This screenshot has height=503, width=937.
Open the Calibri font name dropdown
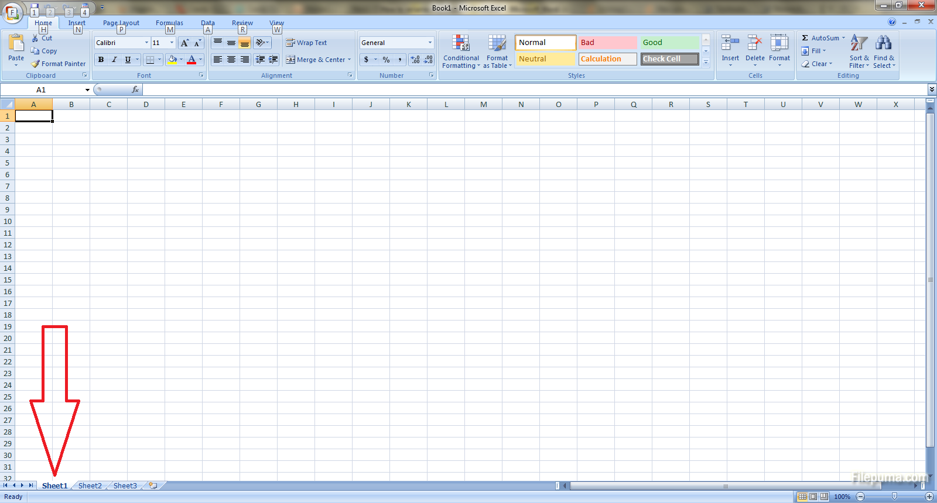pyautogui.click(x=146, y=43)
